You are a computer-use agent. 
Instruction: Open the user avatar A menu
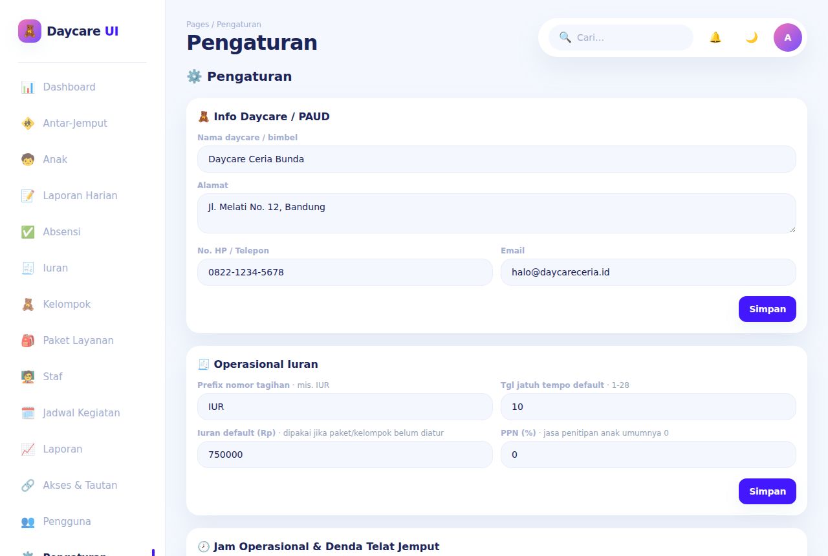(x=788, y=37)
